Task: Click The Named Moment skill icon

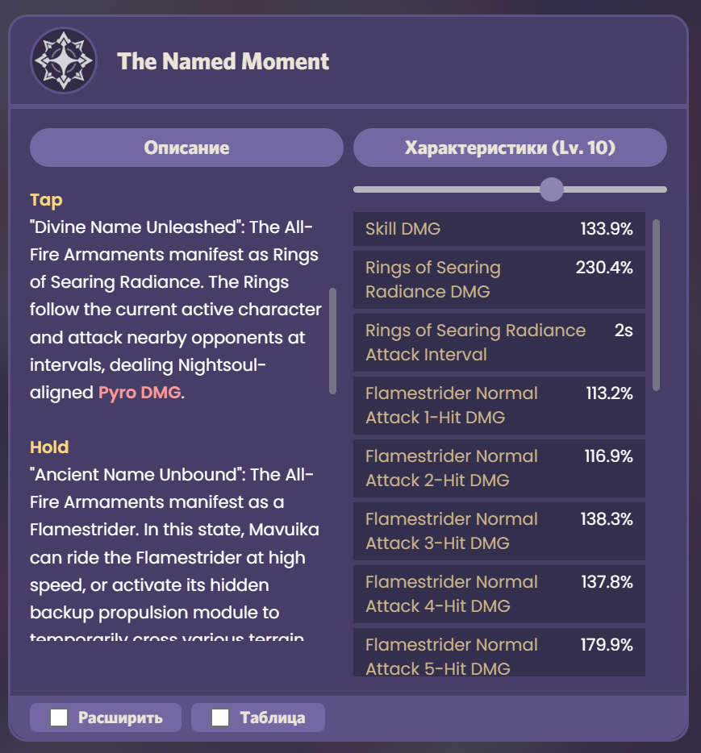Action: 64,60
